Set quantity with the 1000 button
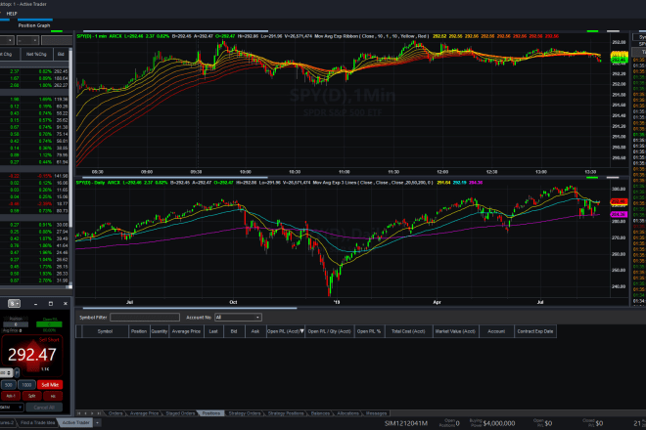The height and width of the screenshot is (430, 646). tap(26, 385)
